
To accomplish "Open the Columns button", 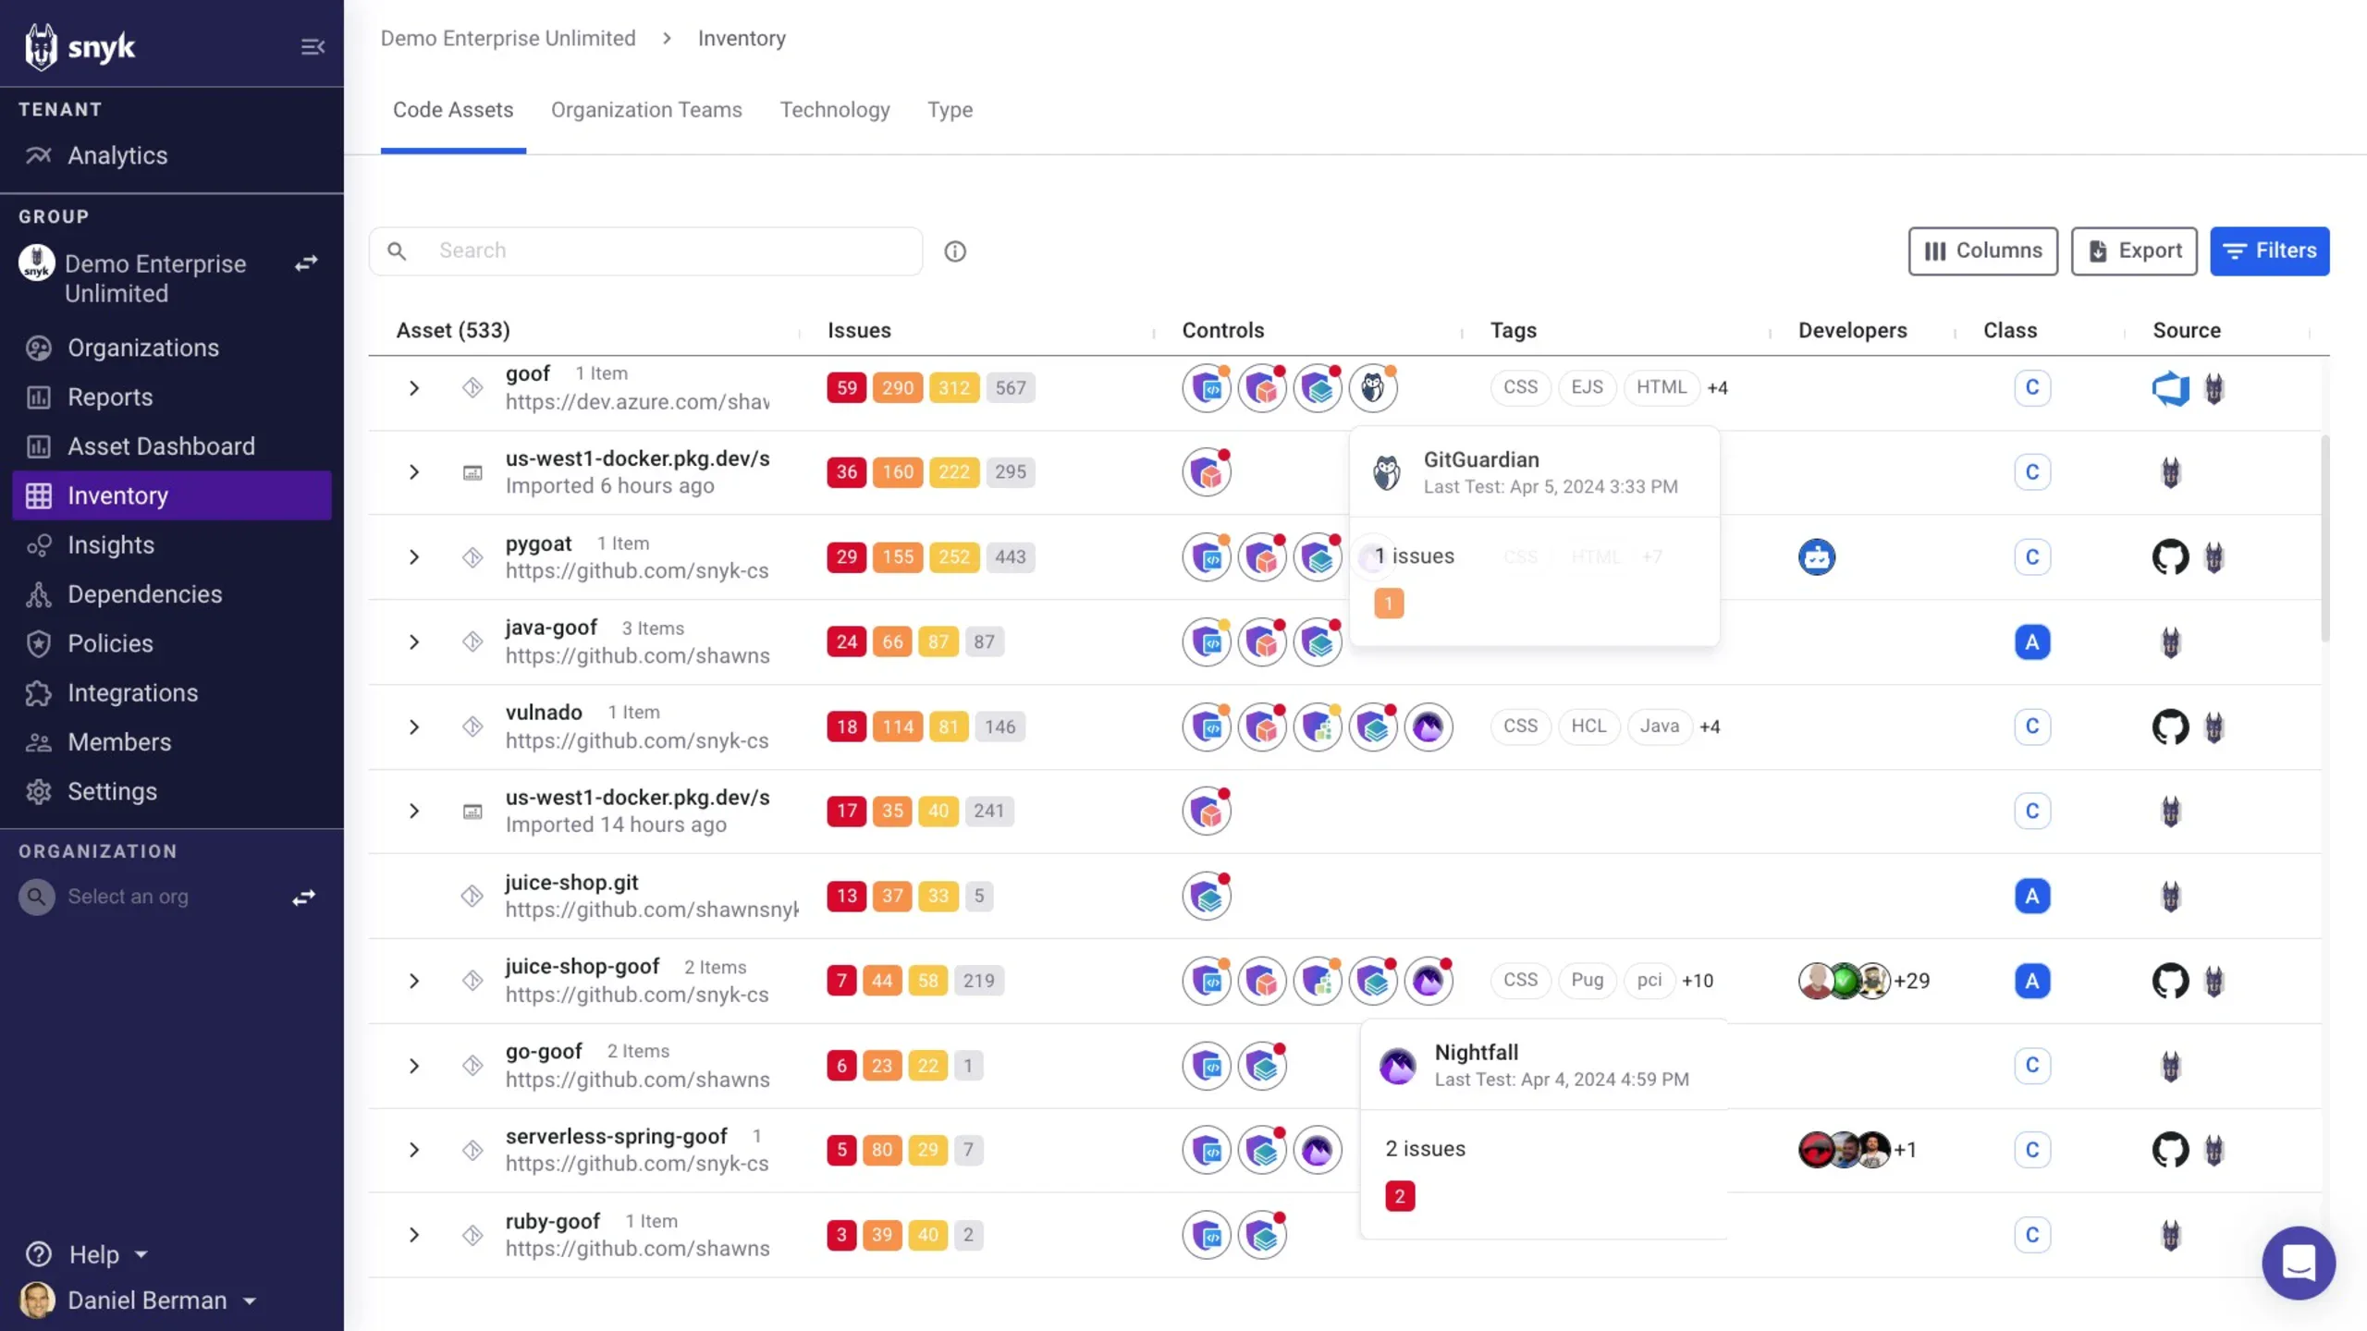I will (1983, 250).
